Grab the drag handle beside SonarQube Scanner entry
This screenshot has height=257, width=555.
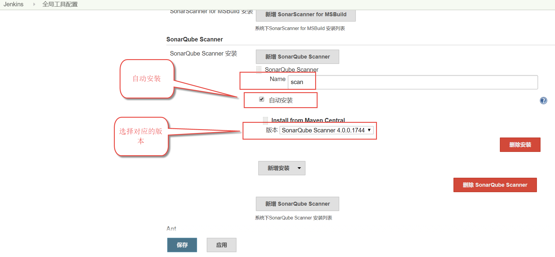tap(259, 70)
